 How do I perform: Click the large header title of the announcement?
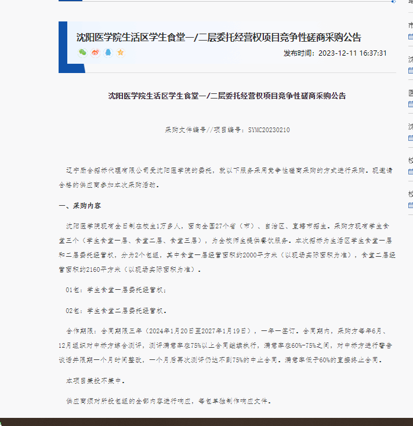point(219,38)
